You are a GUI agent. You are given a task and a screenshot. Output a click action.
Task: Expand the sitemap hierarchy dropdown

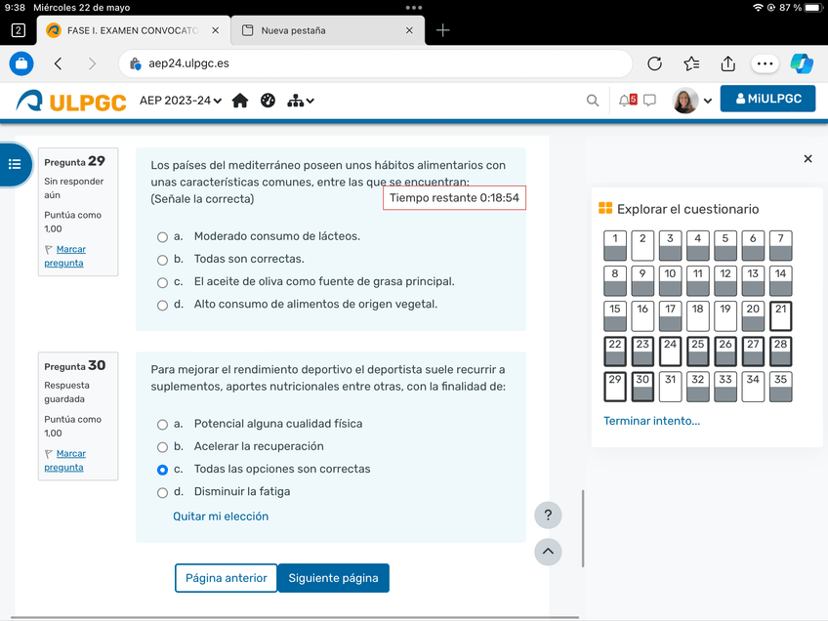tap(301, 101)
